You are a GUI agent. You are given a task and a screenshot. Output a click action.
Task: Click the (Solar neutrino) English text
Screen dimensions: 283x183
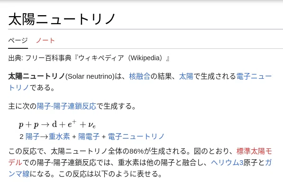[x=90, y=76]
